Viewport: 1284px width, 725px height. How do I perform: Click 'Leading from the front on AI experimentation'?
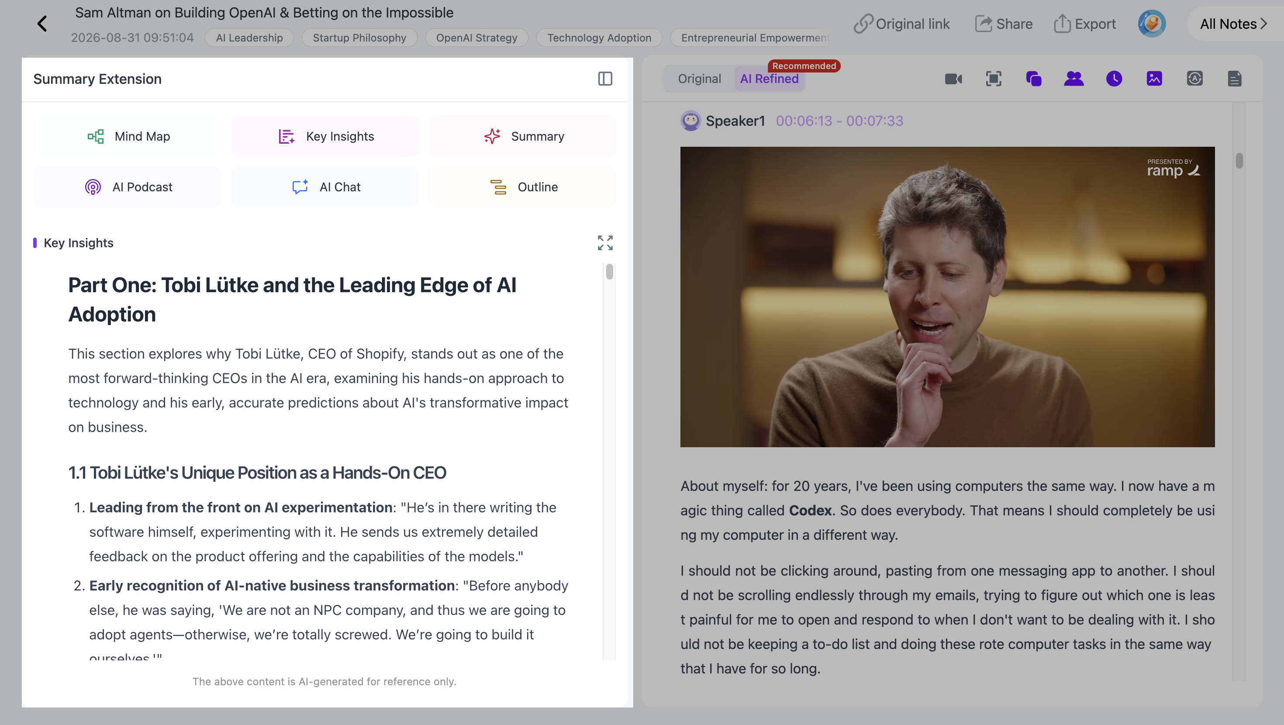[241, 507]
